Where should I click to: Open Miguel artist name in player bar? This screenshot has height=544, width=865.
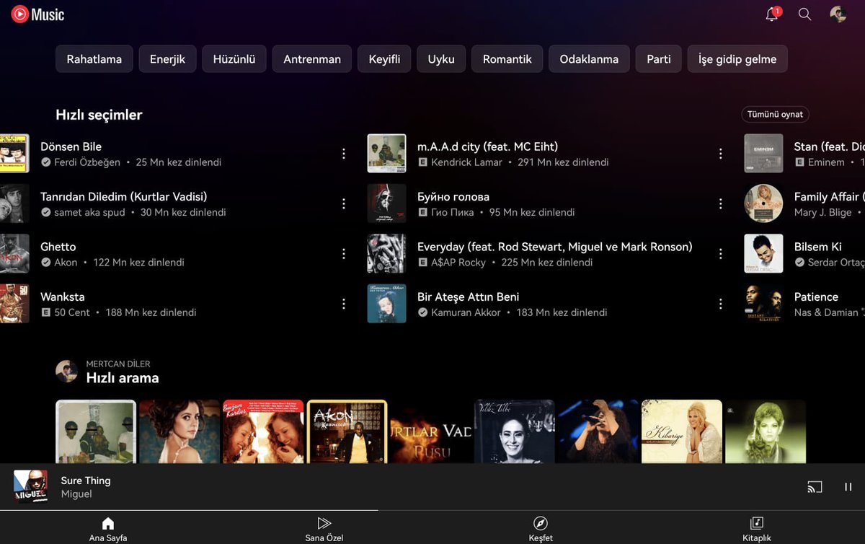76,494
